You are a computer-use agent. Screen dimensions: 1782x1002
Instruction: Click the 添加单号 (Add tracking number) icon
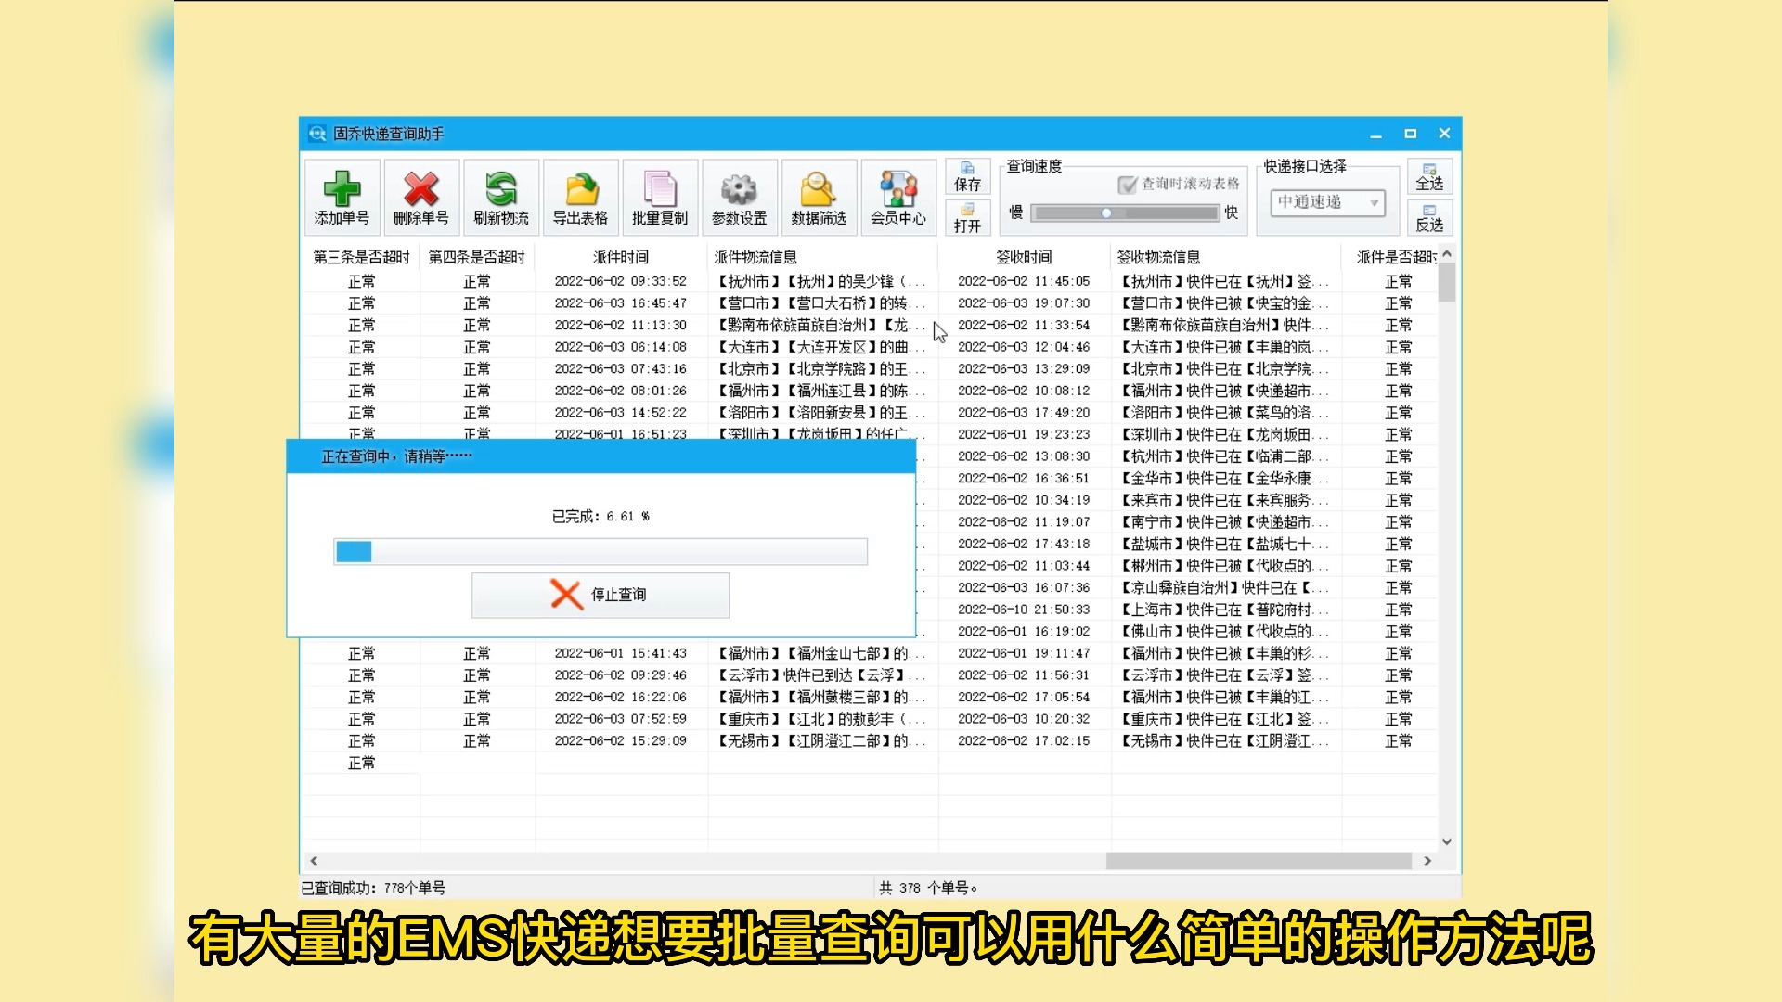click(x=342, y=196)
